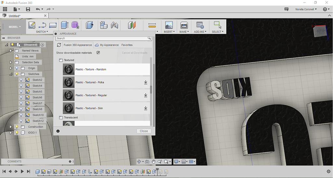Activate the Unsaved root component radio
The width and height of the screenshot is (333, 178).
[42, 45]
